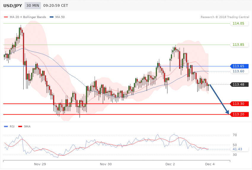This screenshot has width=252, height=170.
Task: Click the Dec 2 date axis label
Action: (x=170, y=164)
